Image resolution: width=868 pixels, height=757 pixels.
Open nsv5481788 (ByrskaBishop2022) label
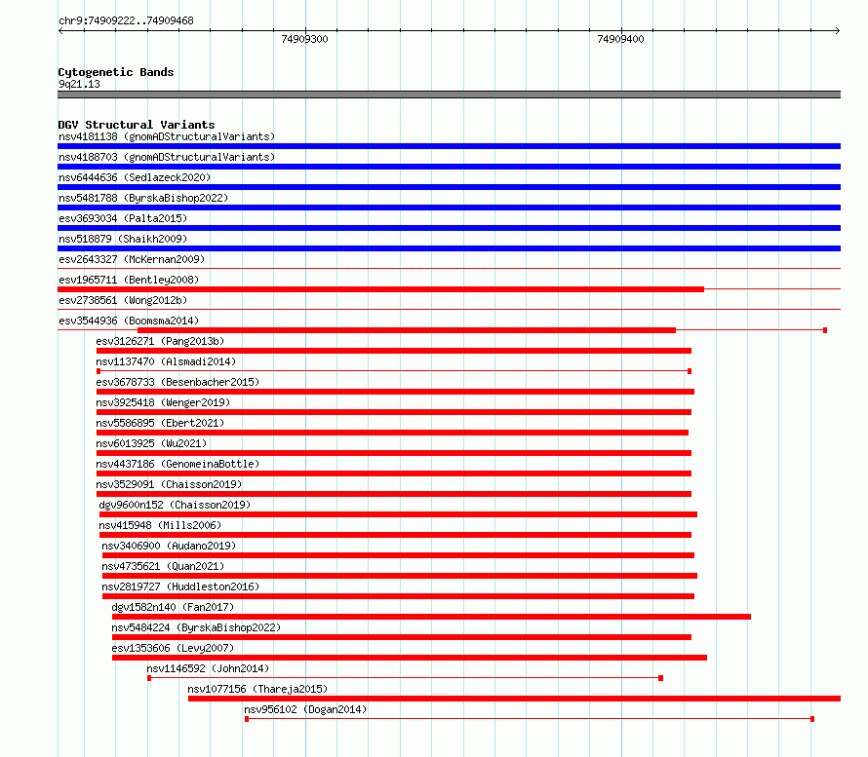[x=143, y=198]
